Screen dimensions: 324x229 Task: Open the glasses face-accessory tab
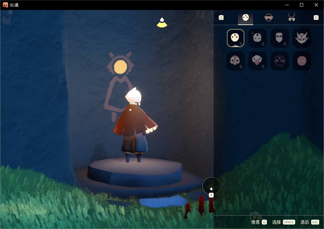pos(269,18)
